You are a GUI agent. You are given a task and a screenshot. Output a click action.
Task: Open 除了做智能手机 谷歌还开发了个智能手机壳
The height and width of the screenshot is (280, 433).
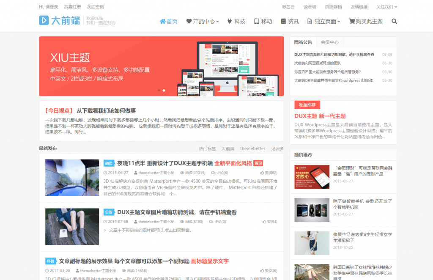pyautogui.click(x=362, y=204)
